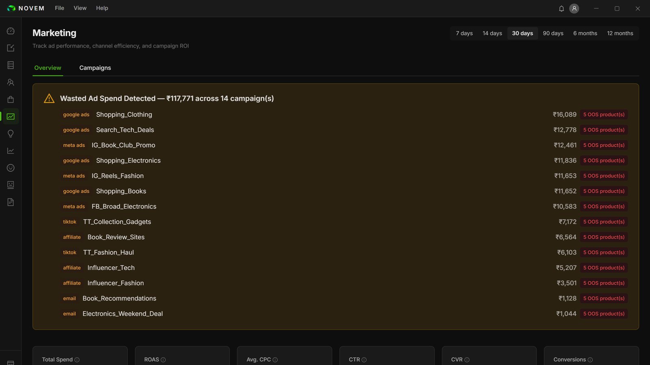
Task: Select the 7 days range
Action: coord(464,33)
